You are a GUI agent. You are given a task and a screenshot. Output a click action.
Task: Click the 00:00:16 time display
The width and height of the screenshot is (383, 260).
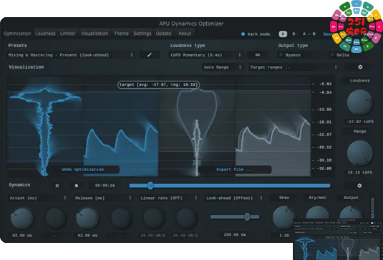(x=105, y=186)
